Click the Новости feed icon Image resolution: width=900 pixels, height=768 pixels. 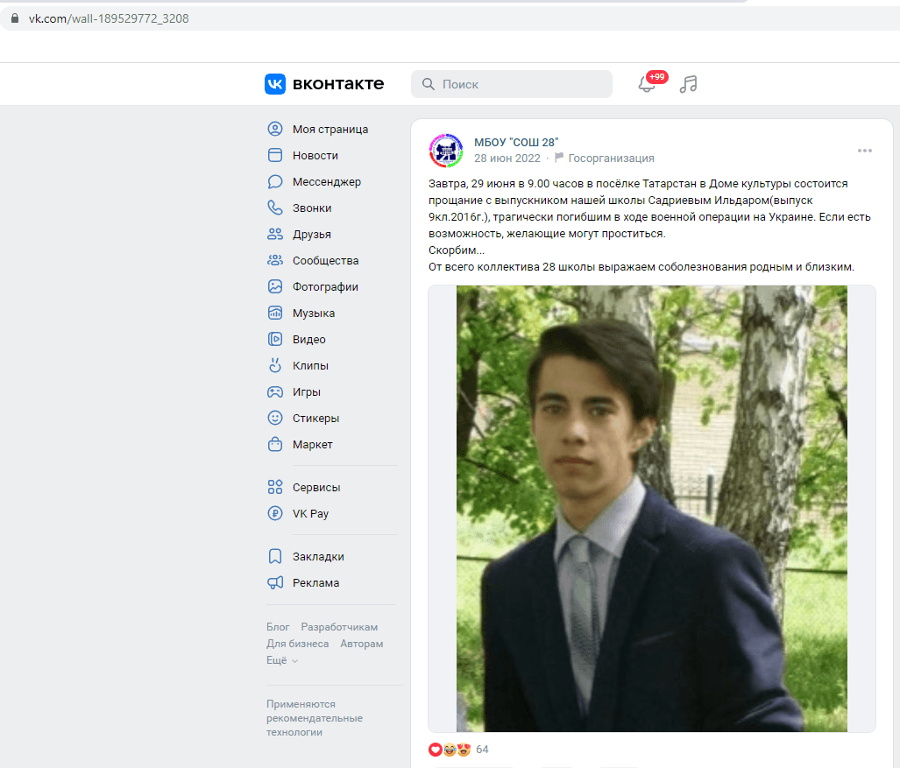tap(275, 155)
